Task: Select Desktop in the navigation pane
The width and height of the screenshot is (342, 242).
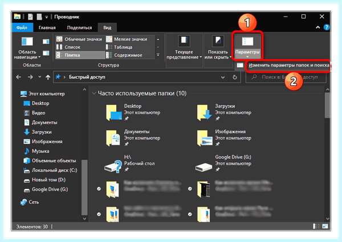Action: coord(36,103)
